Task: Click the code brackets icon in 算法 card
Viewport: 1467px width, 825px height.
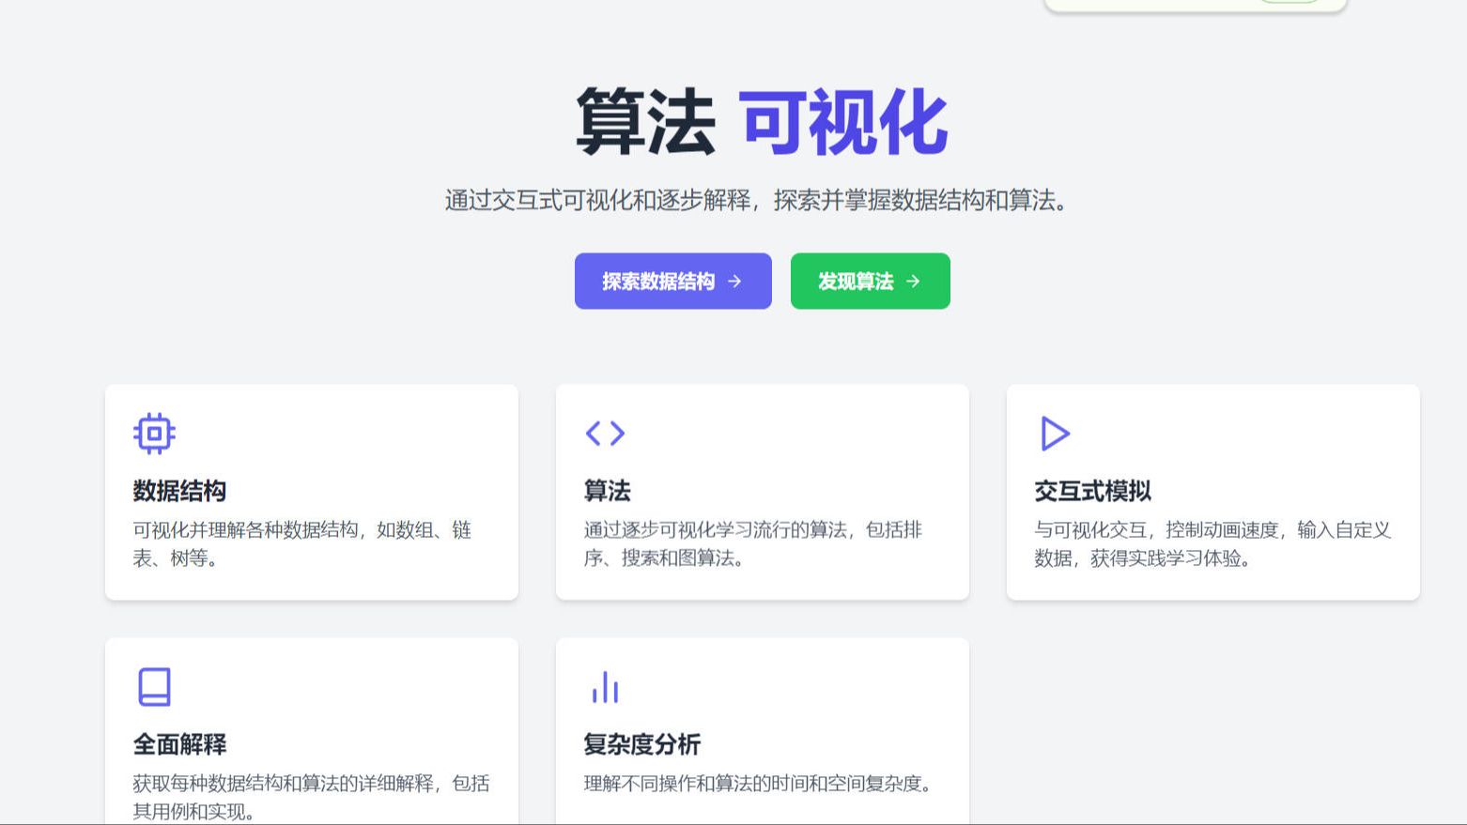Action: click(605, 434)
